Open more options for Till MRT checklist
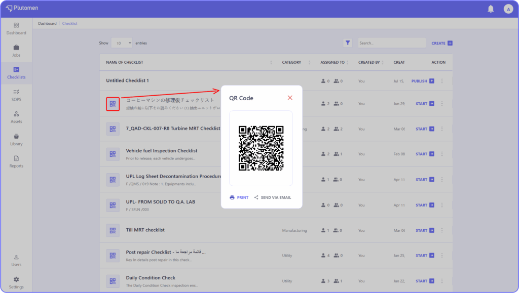 (442, 230)
